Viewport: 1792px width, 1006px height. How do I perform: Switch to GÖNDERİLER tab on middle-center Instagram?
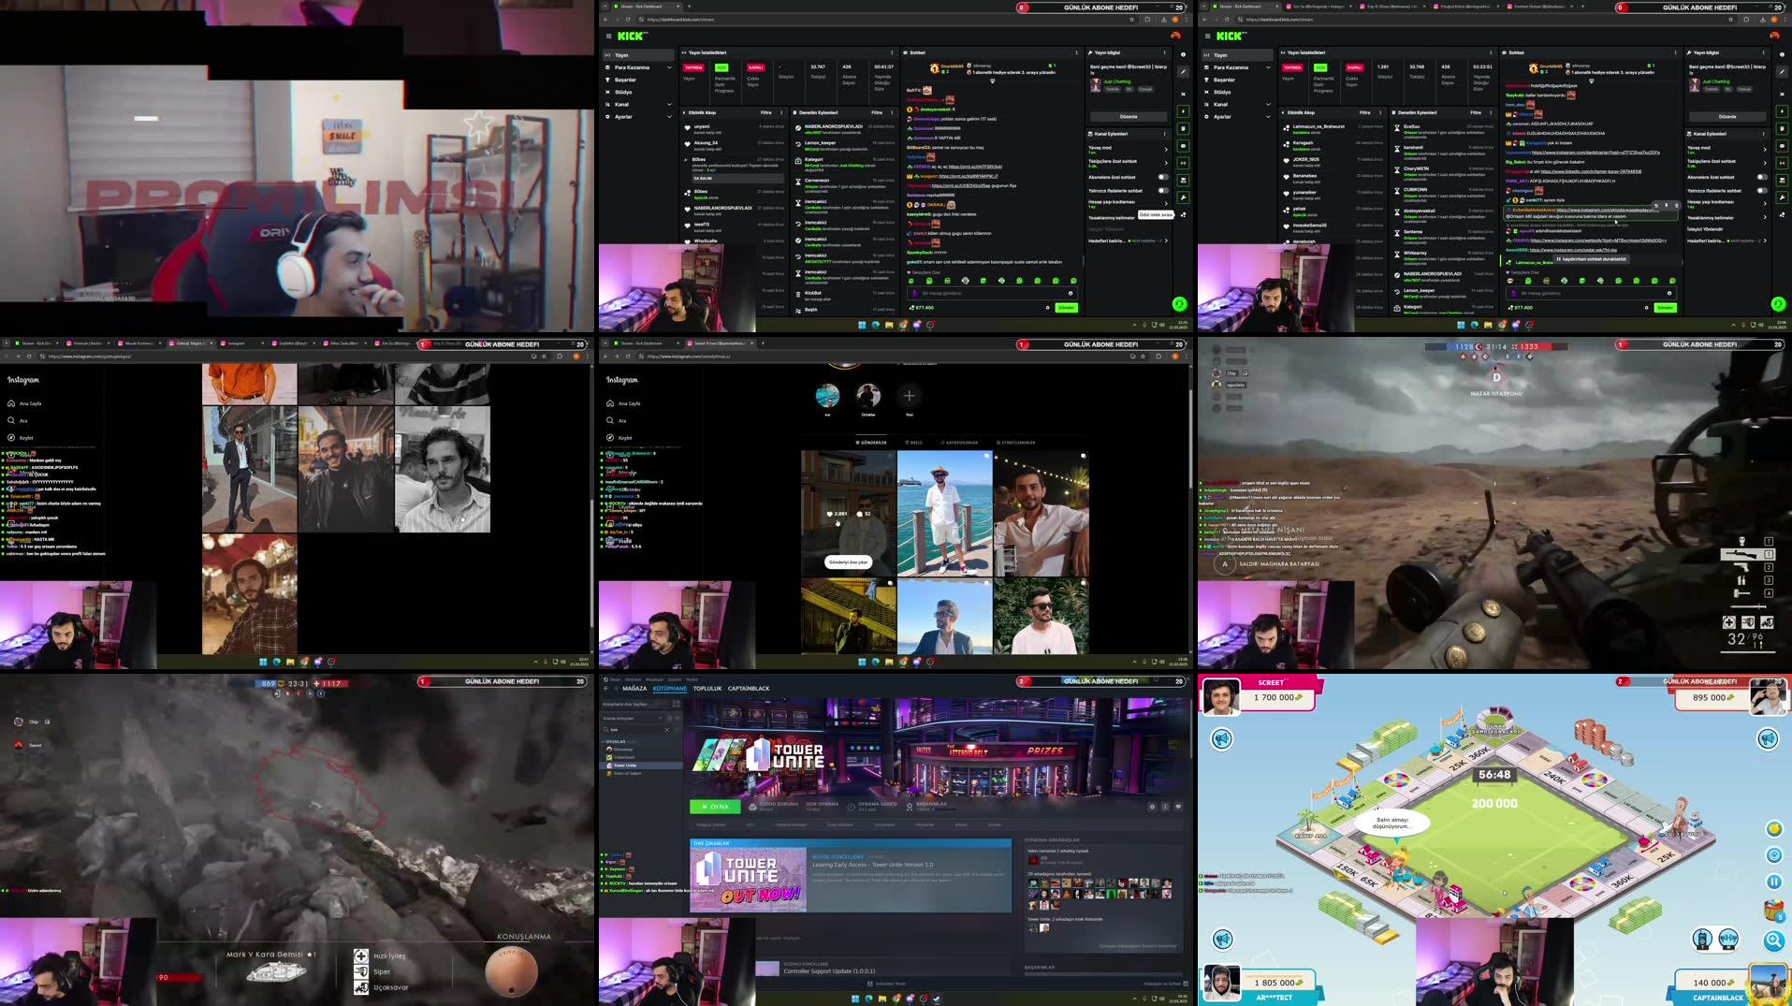[871, 443]
